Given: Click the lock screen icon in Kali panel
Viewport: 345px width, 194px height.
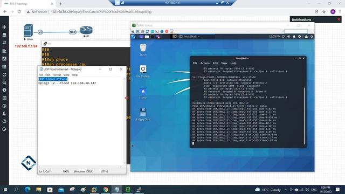Looking at the screenshot, I should pos(306,37).
